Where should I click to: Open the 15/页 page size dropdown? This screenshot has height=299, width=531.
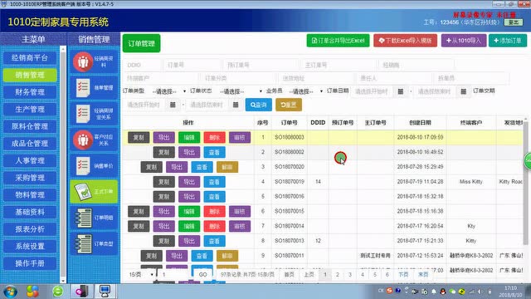coord(140,275)
